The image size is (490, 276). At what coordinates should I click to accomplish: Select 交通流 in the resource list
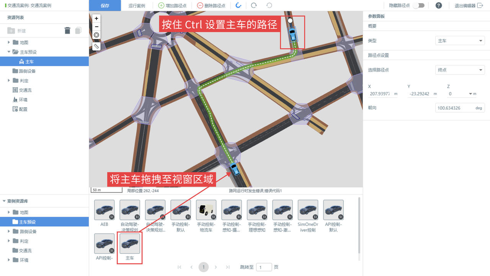(x=25, y=90)
